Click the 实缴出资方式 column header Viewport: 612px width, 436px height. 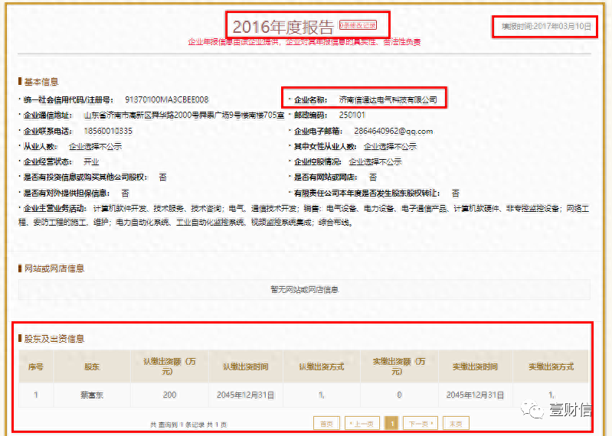coord(551,366)
